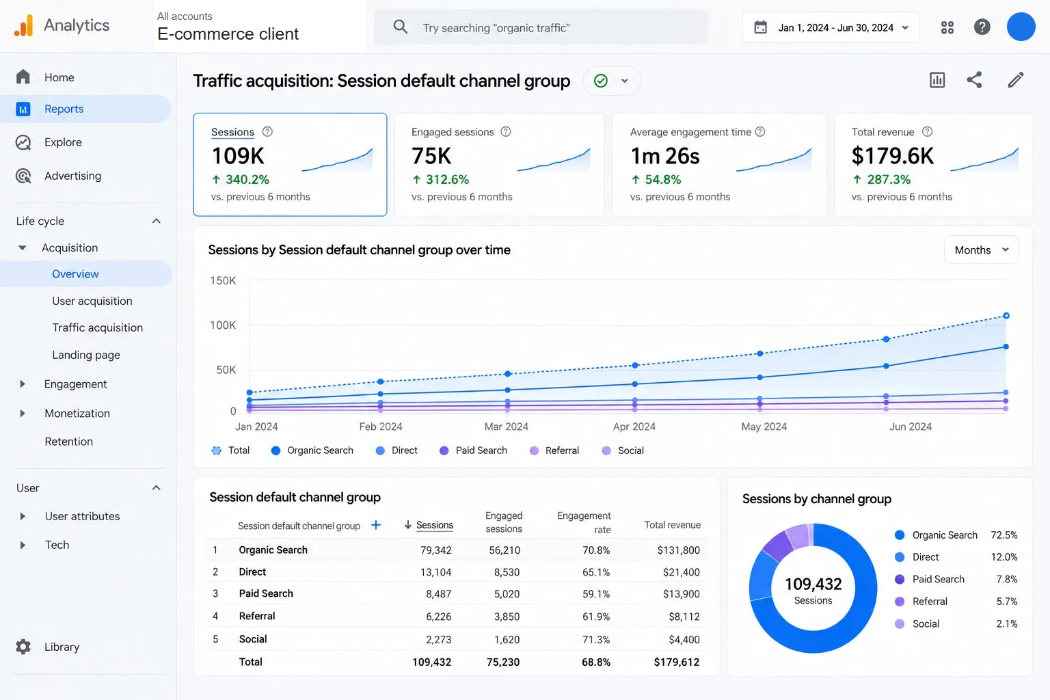This screenshot has width=1050, height=700.
Task: Click the Total revenue column header
Action: pyautogui.click(x=672, y=525)
